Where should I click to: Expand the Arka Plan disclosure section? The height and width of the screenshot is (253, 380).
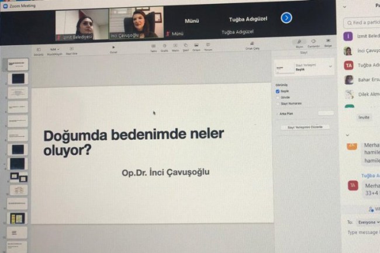point(277,114)
